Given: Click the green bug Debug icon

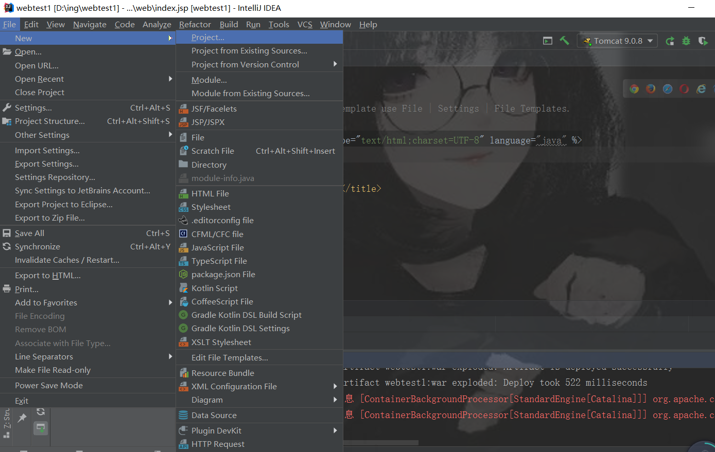Looking at the screenshot, I should tap(686, 41).
